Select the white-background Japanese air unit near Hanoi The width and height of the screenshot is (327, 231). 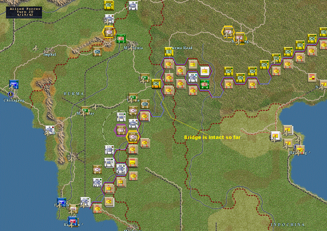(x=275, y=136)
